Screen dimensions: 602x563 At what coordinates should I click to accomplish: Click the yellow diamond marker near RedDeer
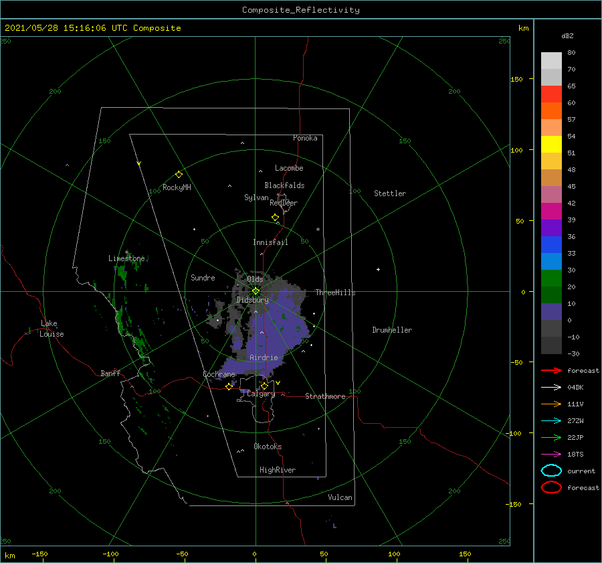click(x=276, y=218)
